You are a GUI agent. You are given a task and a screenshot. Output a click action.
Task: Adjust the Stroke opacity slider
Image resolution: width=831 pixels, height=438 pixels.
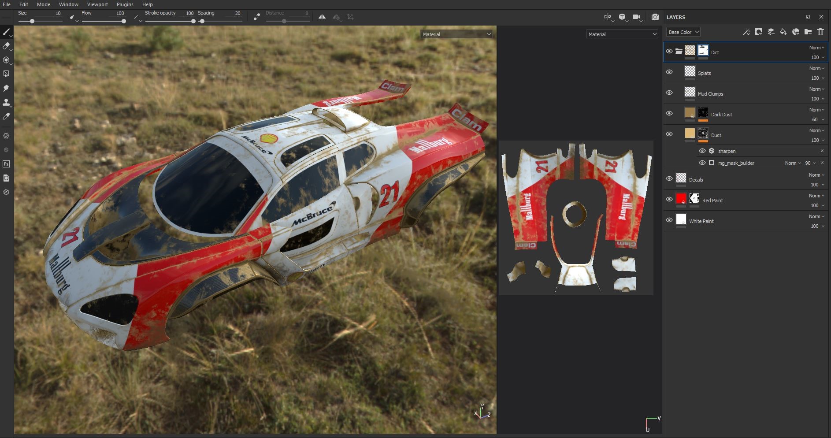click(x=170, y=21)
